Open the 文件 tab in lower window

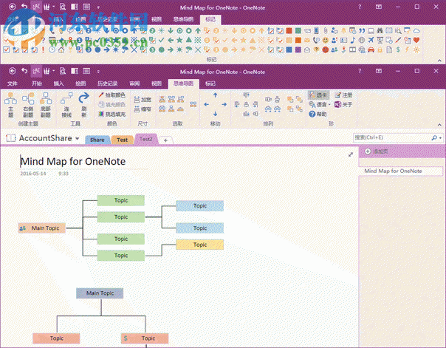pyautogui.click(x=13, y=83)
